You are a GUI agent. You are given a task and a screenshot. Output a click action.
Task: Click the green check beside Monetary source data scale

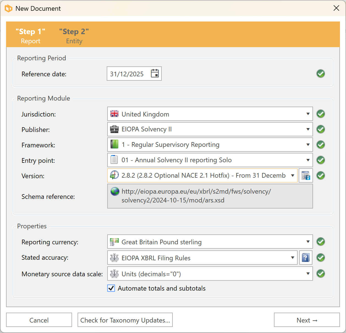point(320,274)
